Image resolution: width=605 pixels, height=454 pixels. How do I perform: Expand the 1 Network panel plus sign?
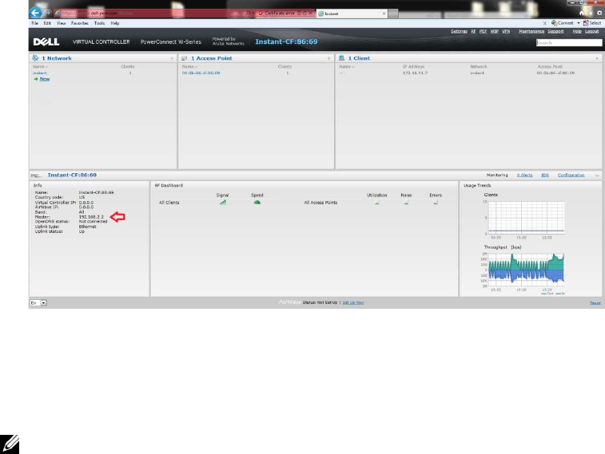tap(172, 58)
